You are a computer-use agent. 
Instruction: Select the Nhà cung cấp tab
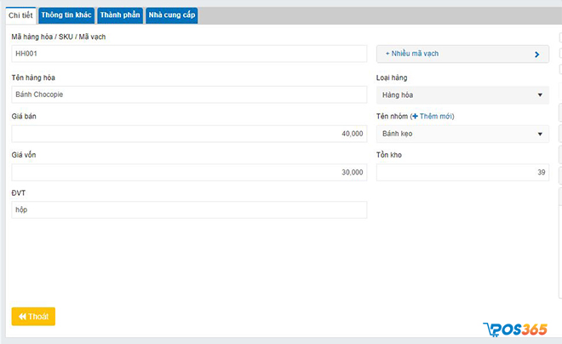[x=171, y=15]
